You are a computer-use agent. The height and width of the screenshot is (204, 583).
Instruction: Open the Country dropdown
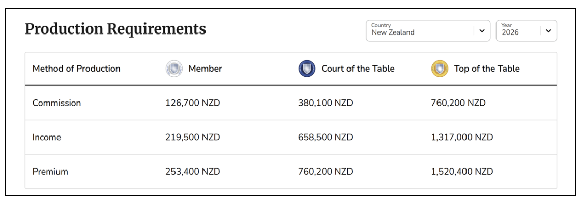(x=420, y=31)
